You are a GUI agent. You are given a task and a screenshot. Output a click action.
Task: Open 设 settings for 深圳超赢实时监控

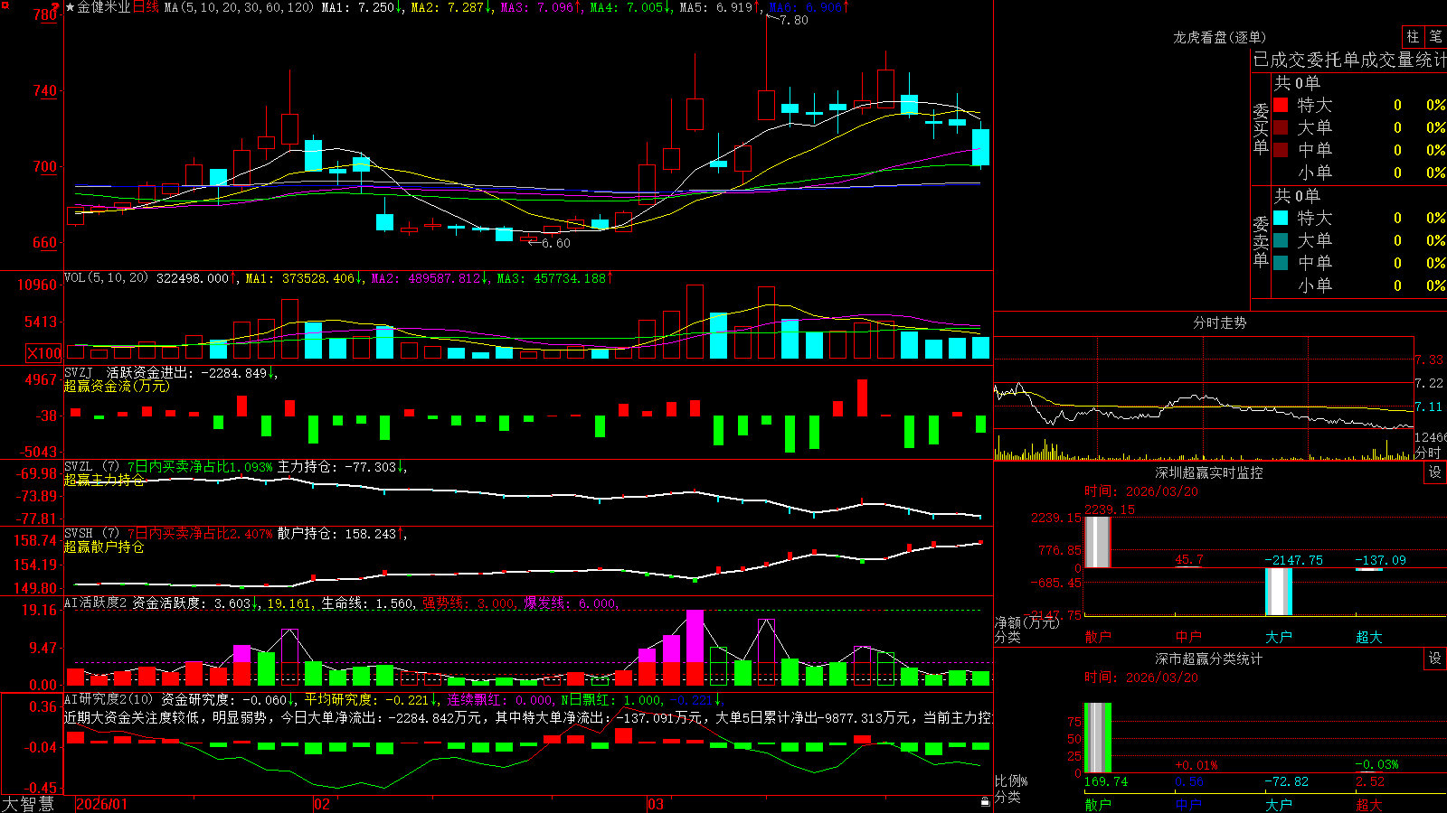coord(1435,472)
